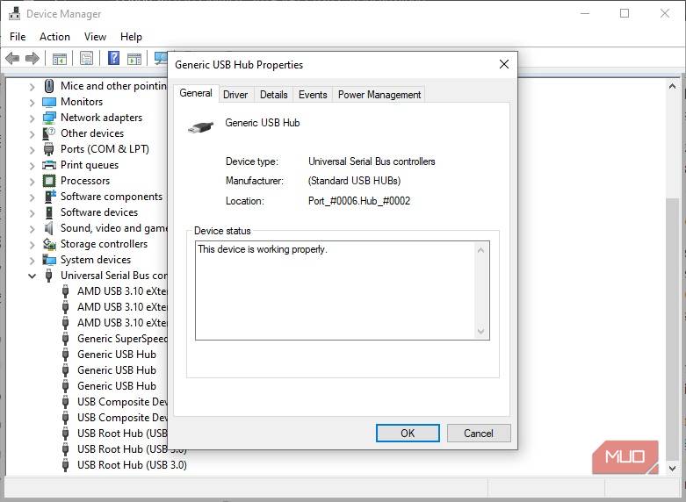Screen dimensions: 686x502
Task: Click the Universal Serial Bus controllers icon
Action: [x=49, y=276]
